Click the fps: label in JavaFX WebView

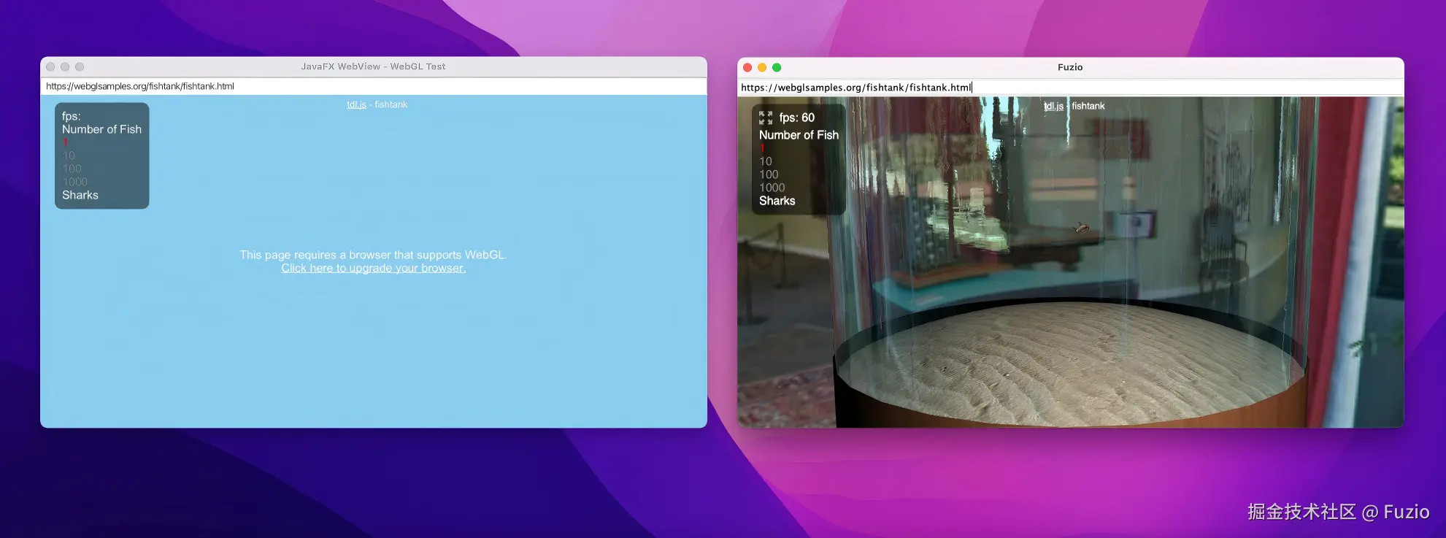pyautogui.click(x=71, y=116)
